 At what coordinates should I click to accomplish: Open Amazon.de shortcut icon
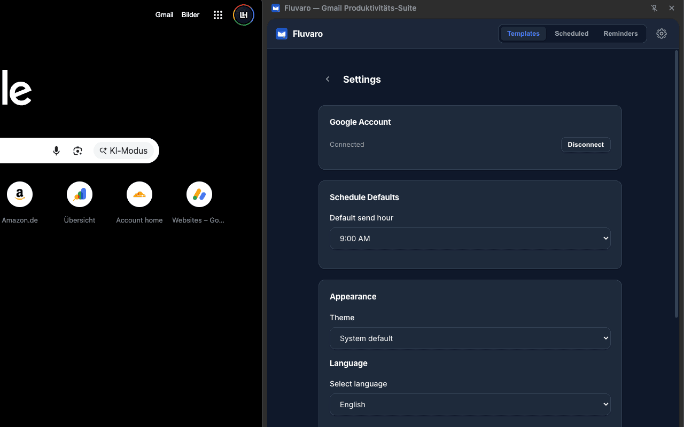20,195
